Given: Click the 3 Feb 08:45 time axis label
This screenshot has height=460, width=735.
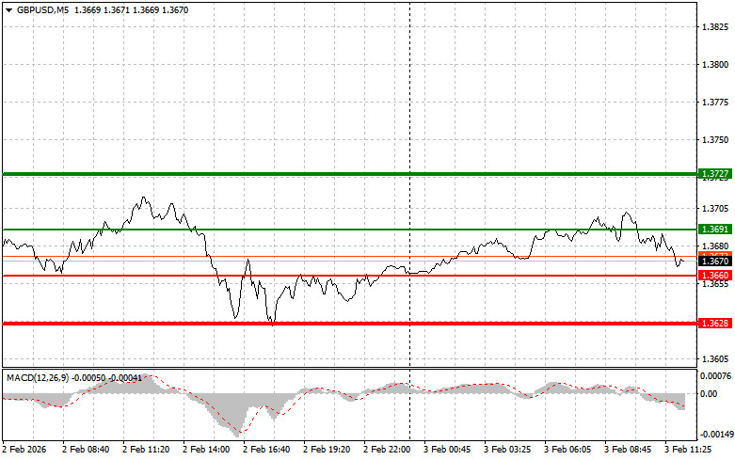Looking at the screenshot, I should pyautogui.click(x=628, y=450).
